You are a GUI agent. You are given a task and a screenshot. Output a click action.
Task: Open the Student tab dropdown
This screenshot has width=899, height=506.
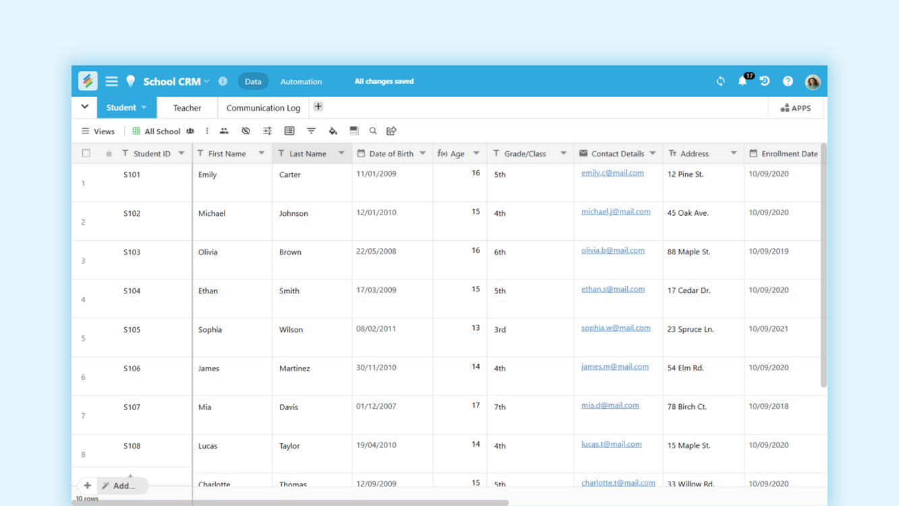144,107
